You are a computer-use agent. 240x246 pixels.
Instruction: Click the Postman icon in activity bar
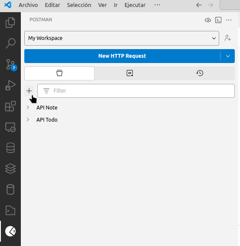10,231
